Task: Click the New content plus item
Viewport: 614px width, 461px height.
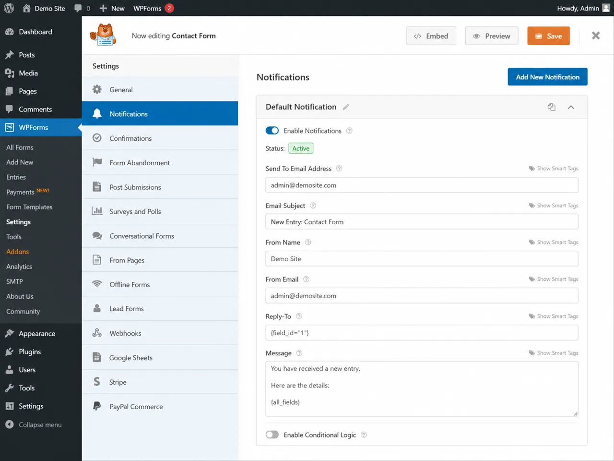Action: click(x=112, y=8)
